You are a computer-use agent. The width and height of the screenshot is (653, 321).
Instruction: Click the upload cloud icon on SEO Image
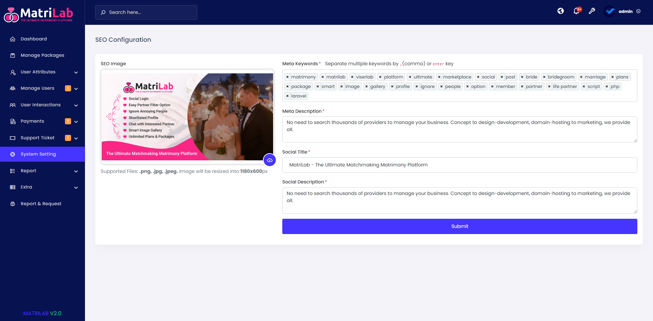point(270,160)
